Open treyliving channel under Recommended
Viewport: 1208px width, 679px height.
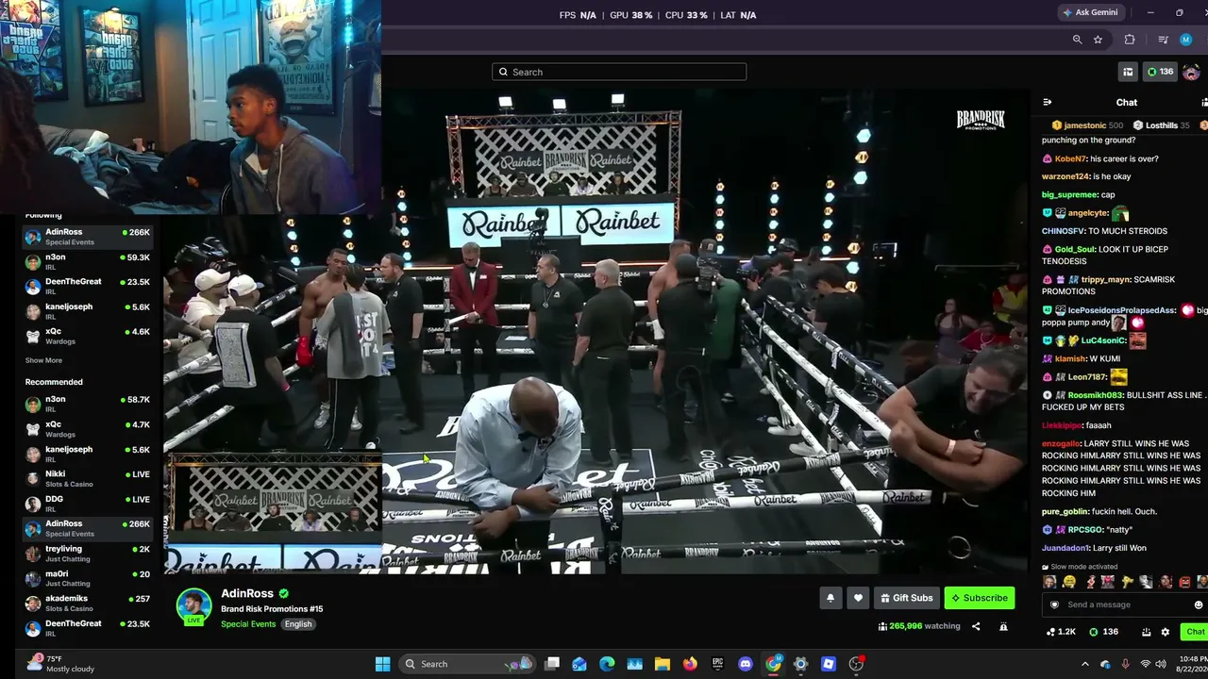point(88,553)
